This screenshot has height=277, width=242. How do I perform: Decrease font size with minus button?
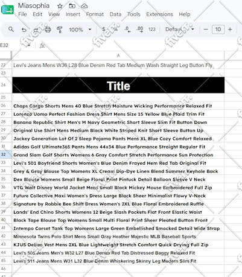(x=206, y=30)
